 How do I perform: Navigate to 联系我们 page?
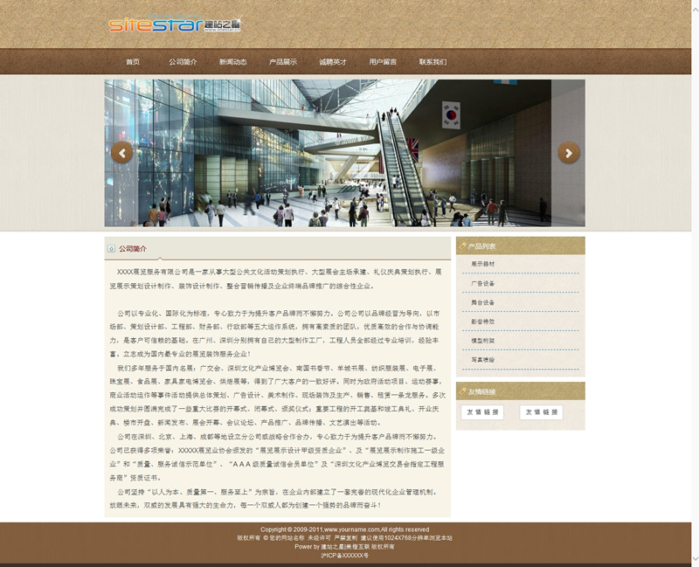[x=433, y=62]
